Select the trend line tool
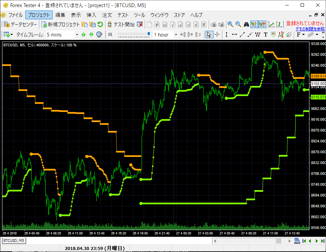This screenshot has height=252, width=326. click(x=242, y=35)
